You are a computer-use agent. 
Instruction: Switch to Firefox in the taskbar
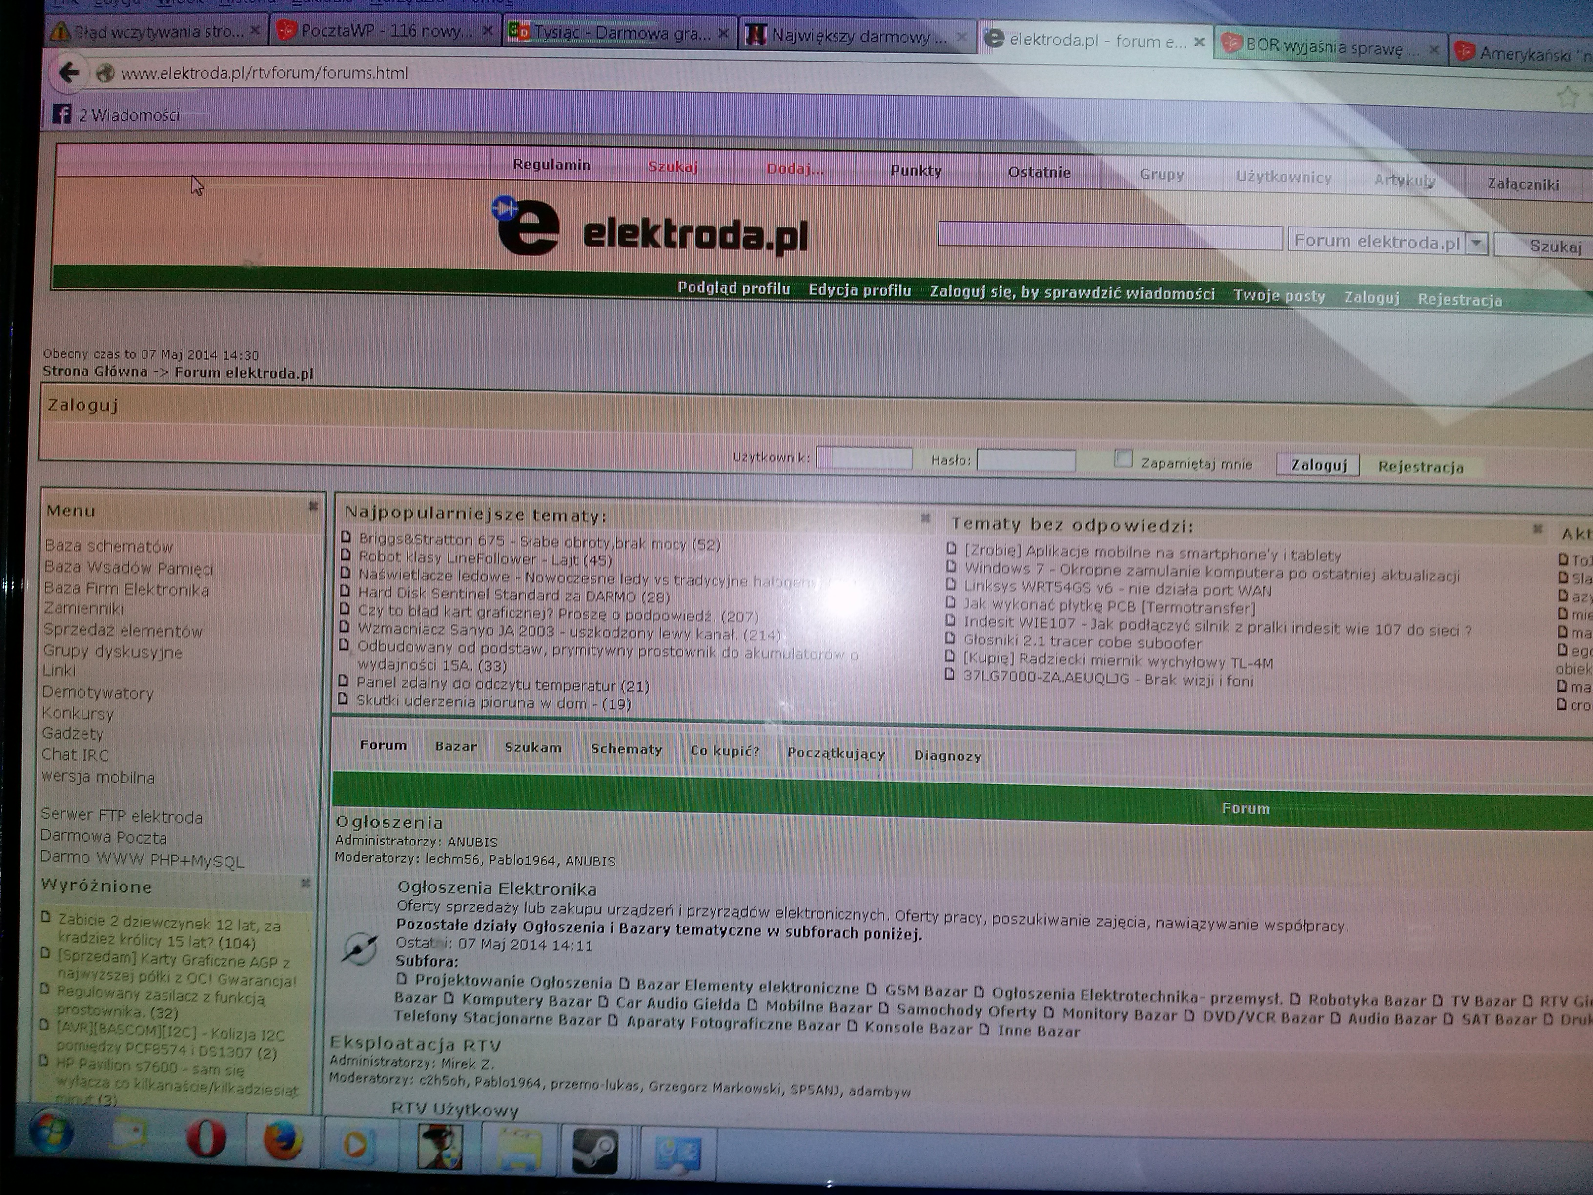click(x=282, y=1141)
